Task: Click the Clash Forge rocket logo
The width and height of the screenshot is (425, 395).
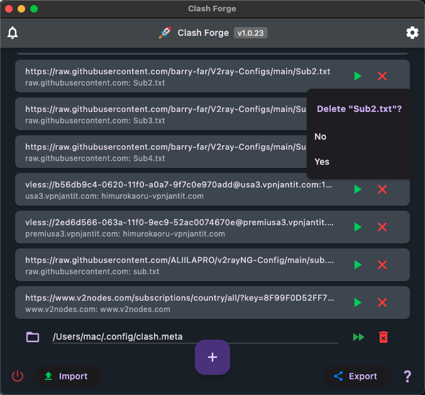Action: [165, 33]
